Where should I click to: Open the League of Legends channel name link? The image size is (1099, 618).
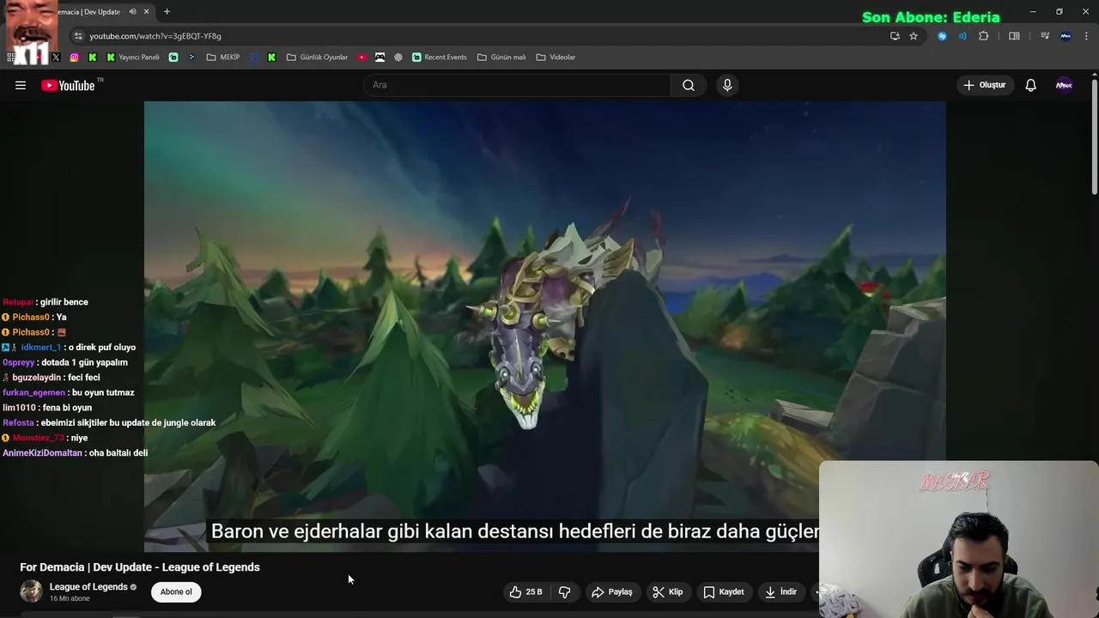pos(88,587)
